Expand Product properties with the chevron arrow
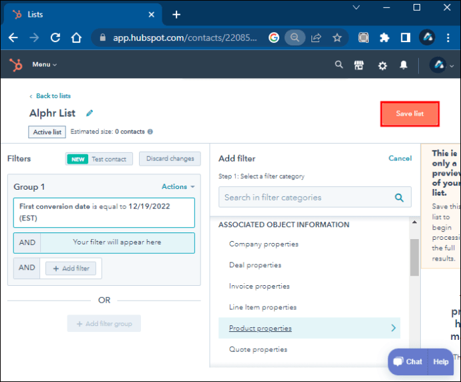The image size is (461, 382). click(394, 328)
